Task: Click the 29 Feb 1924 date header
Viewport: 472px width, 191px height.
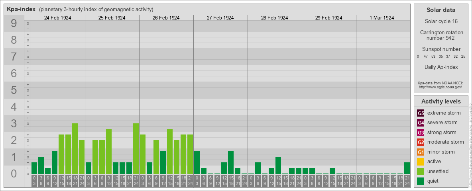Action: (329, 18)
